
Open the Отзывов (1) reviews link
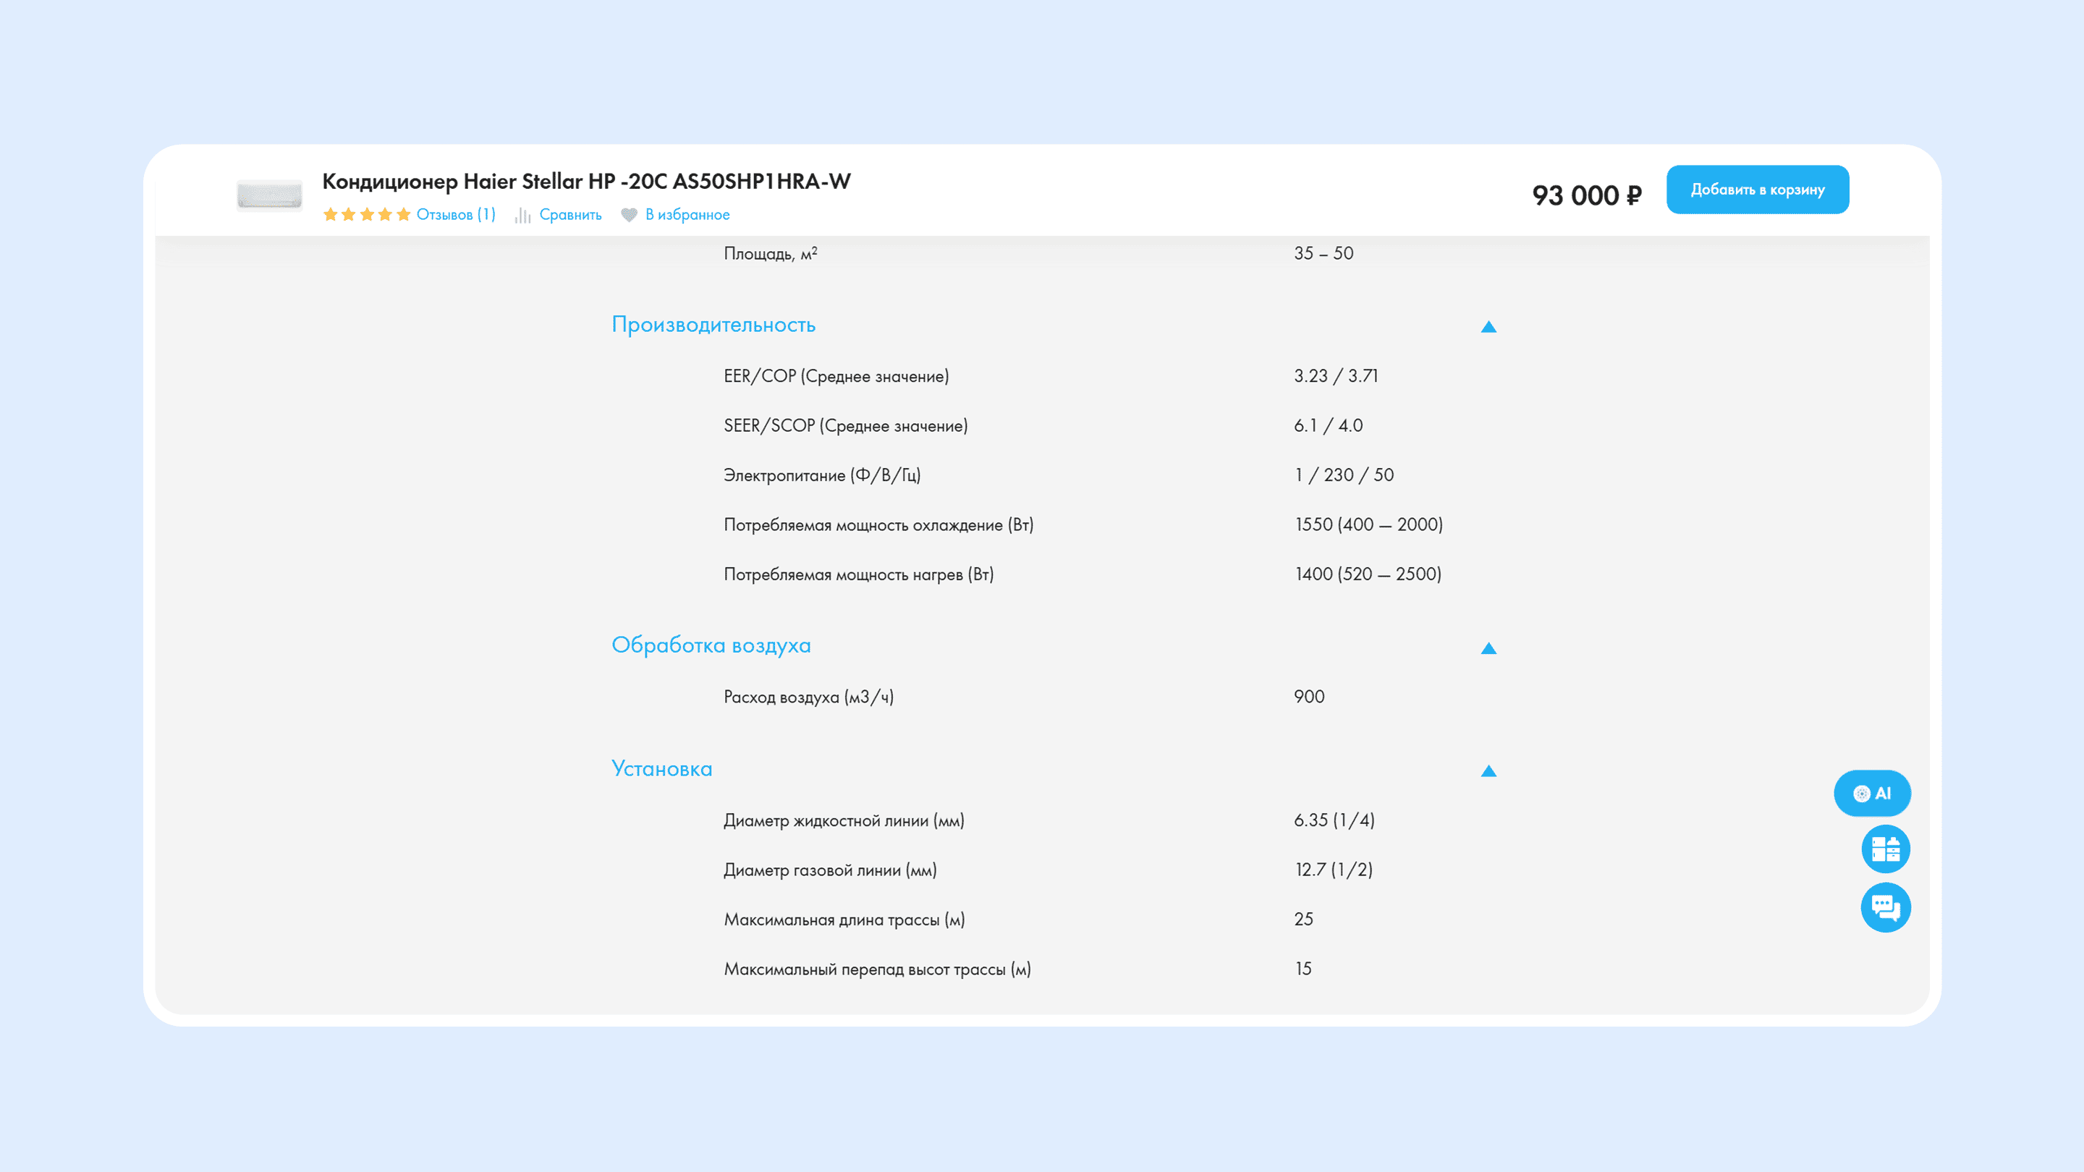(455, 214)
